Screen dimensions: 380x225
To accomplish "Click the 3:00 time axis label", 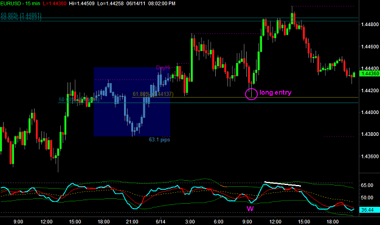I will pyautogui.click(x=190, y=221).
